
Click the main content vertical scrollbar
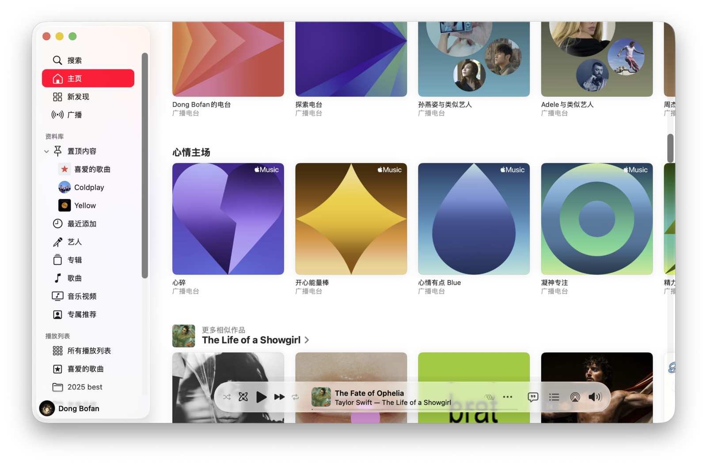(x=670, y=148)
